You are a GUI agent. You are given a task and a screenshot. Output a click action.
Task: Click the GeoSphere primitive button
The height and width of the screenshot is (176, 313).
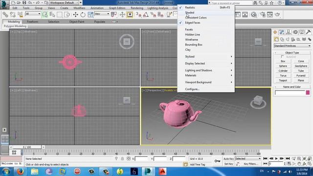coord(301,66)
